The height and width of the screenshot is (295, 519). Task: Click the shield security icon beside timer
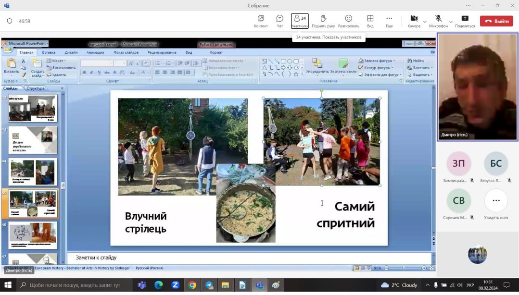pyautogui.click(x=10, y=21)
